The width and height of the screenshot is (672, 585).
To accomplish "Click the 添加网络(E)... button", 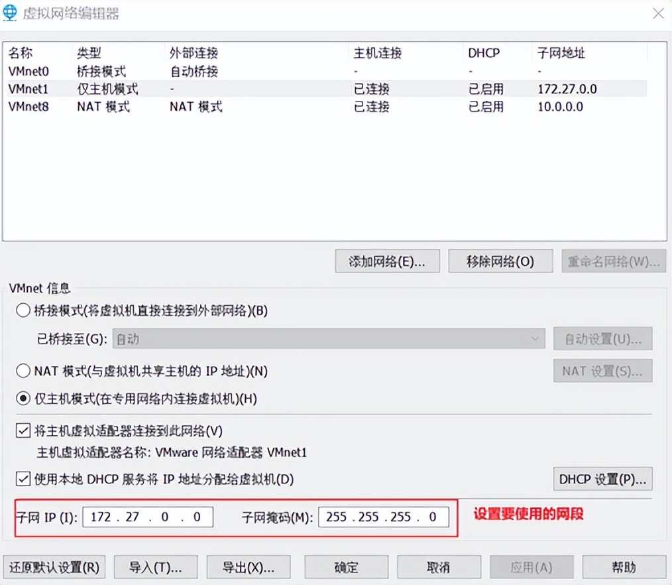I will (388, 261).
